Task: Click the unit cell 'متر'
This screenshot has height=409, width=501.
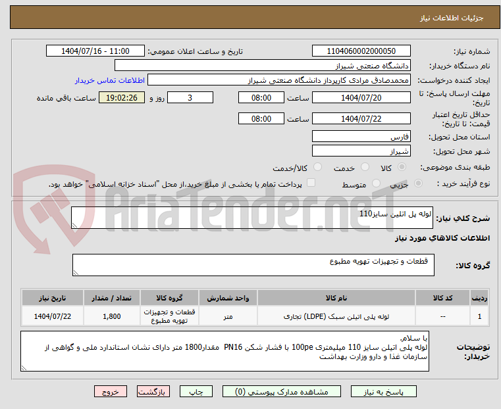Action: (228, 316)
